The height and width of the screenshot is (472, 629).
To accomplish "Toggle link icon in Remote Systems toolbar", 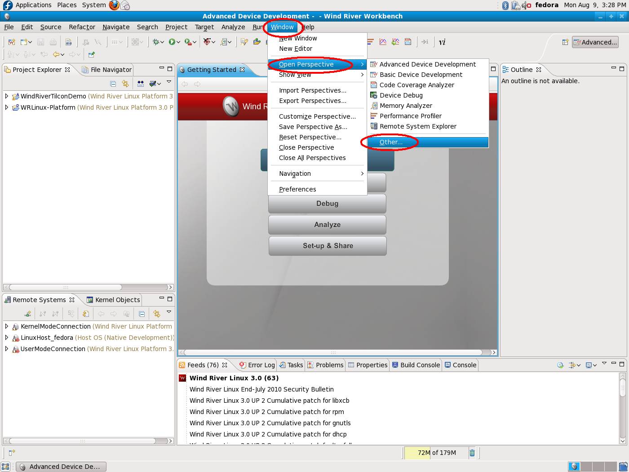I will 156,314.
